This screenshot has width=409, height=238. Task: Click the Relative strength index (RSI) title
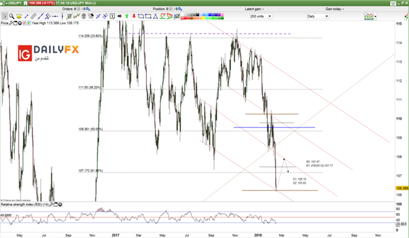pos(25,204)
